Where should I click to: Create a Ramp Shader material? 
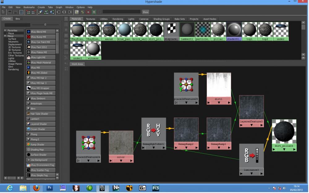40,145
